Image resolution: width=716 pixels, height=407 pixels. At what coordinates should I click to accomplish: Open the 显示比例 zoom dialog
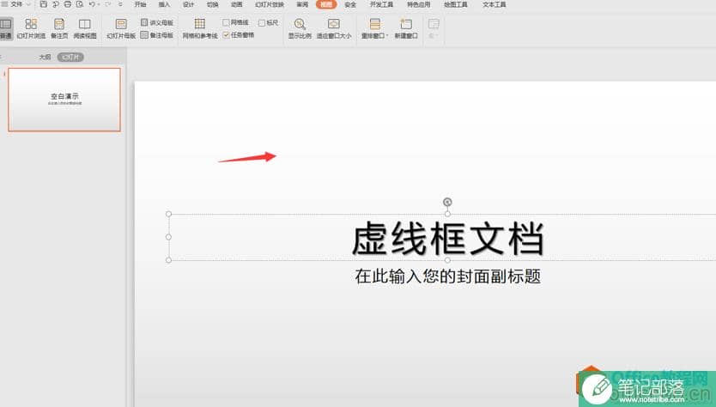coord(300,28)
